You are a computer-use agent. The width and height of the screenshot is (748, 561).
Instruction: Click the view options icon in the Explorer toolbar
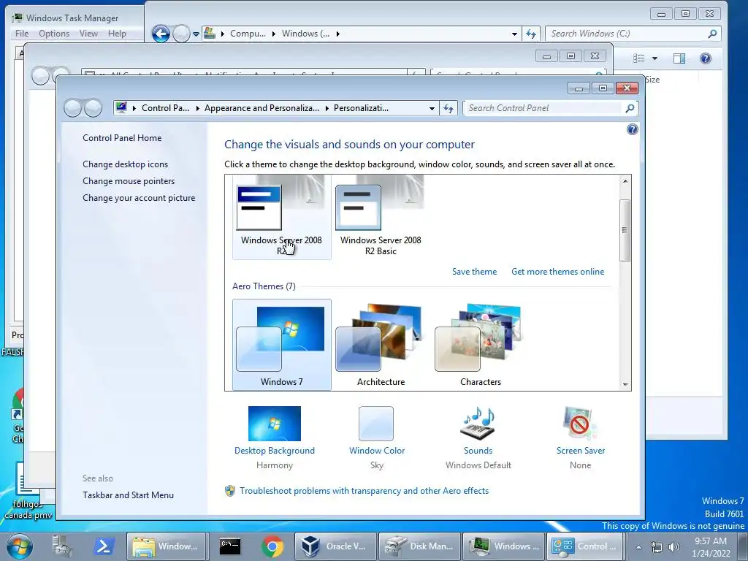638,58
